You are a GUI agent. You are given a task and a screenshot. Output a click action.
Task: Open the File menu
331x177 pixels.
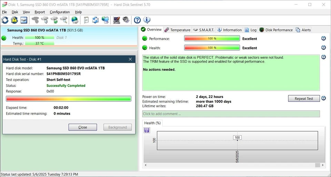pyautogui.click(x=4, y=12)
